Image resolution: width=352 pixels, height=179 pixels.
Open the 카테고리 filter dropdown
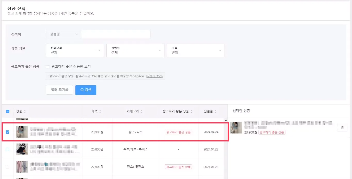tap(75, 50)
